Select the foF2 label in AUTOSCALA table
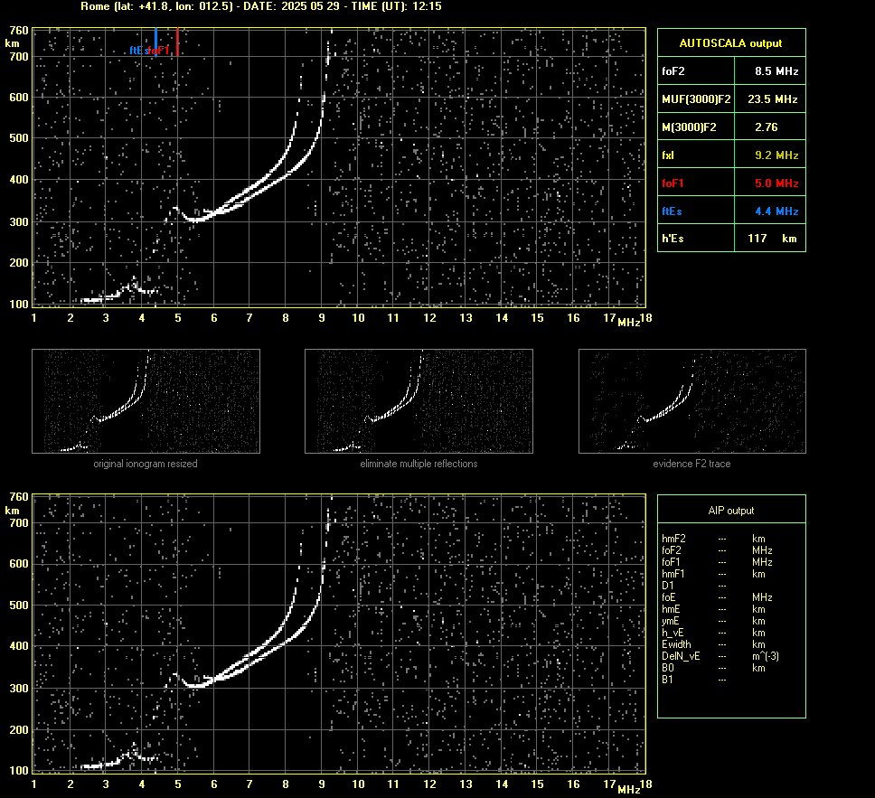 tap(673, 71)
